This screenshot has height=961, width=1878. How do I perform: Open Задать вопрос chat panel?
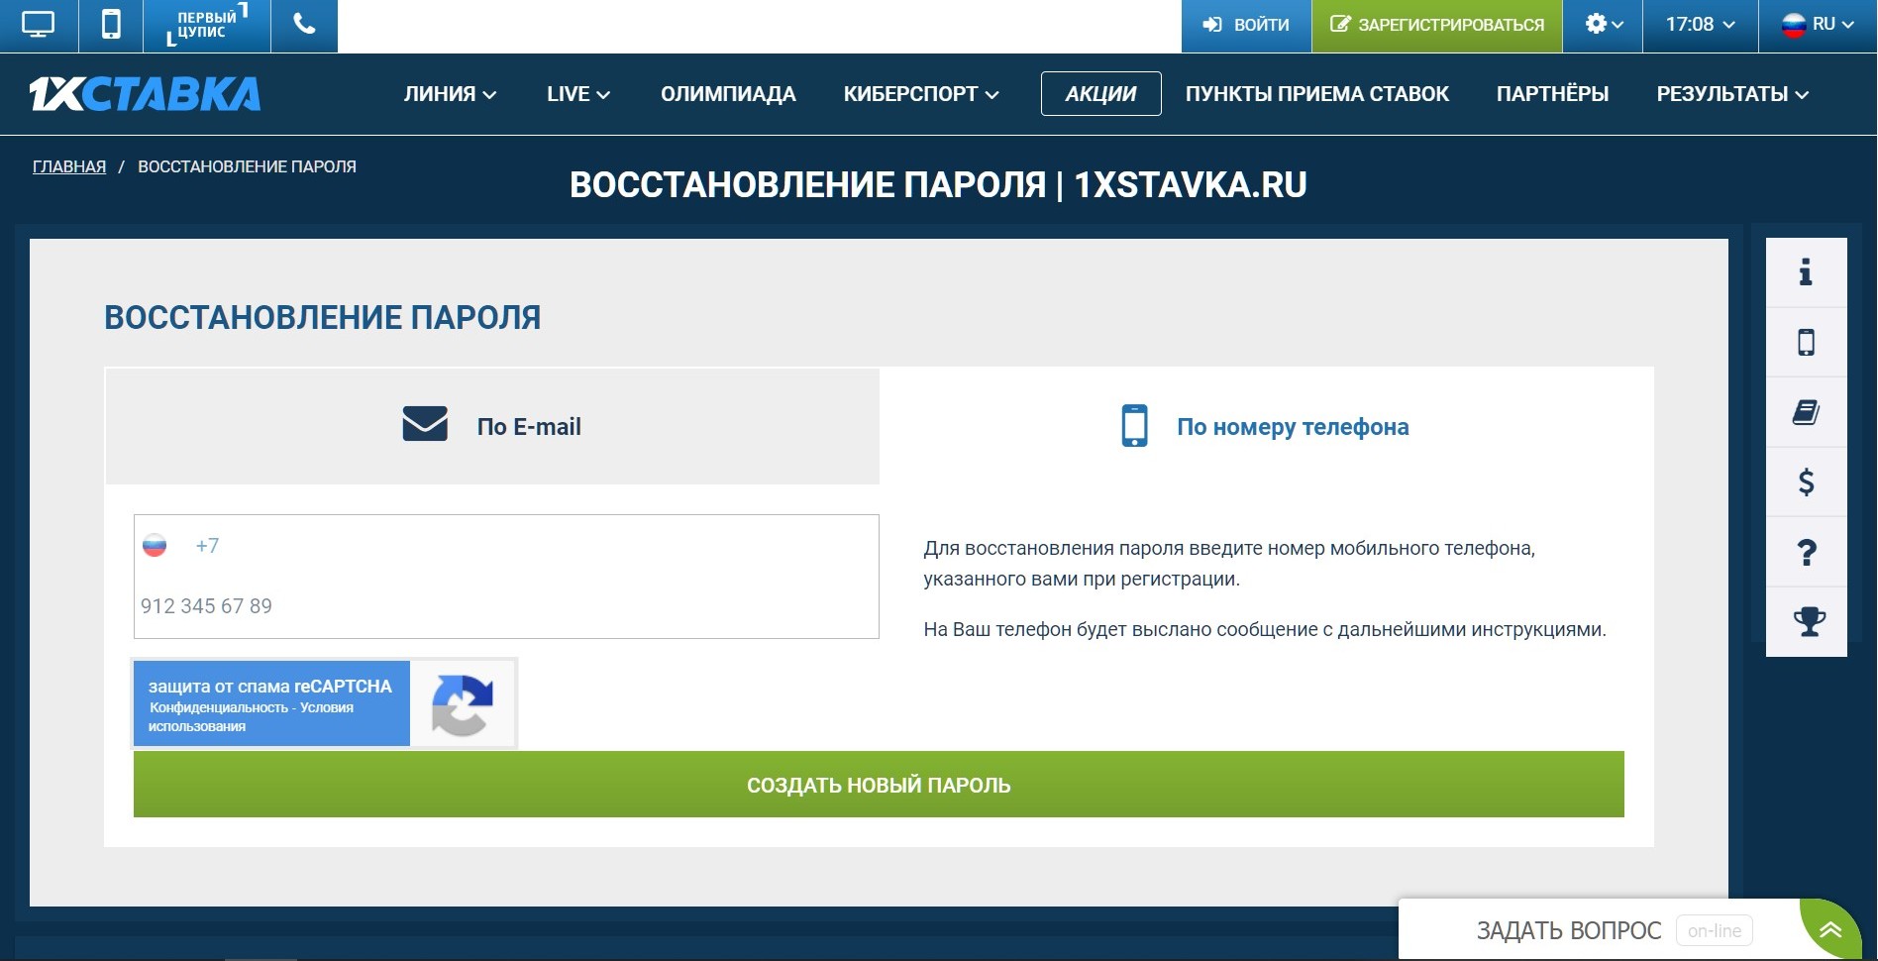tap(1569, 930)
